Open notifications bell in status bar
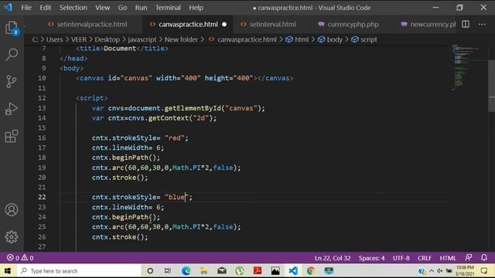Viewport: 495px width, 278px height. [x=484, y=258]
